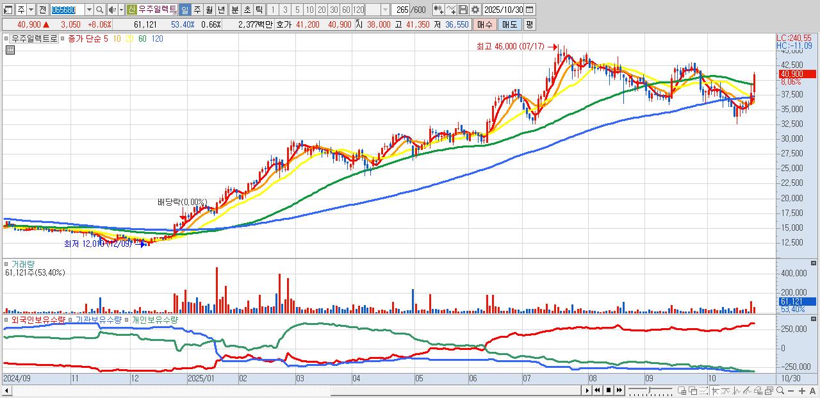Click the 개인보유수량 indicator label
The width and height of the screenshot is (820, 398).
click(154, 319)
